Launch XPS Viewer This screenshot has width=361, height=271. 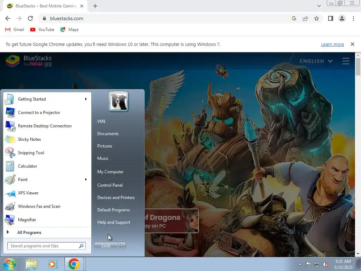(x=47, y=193)
